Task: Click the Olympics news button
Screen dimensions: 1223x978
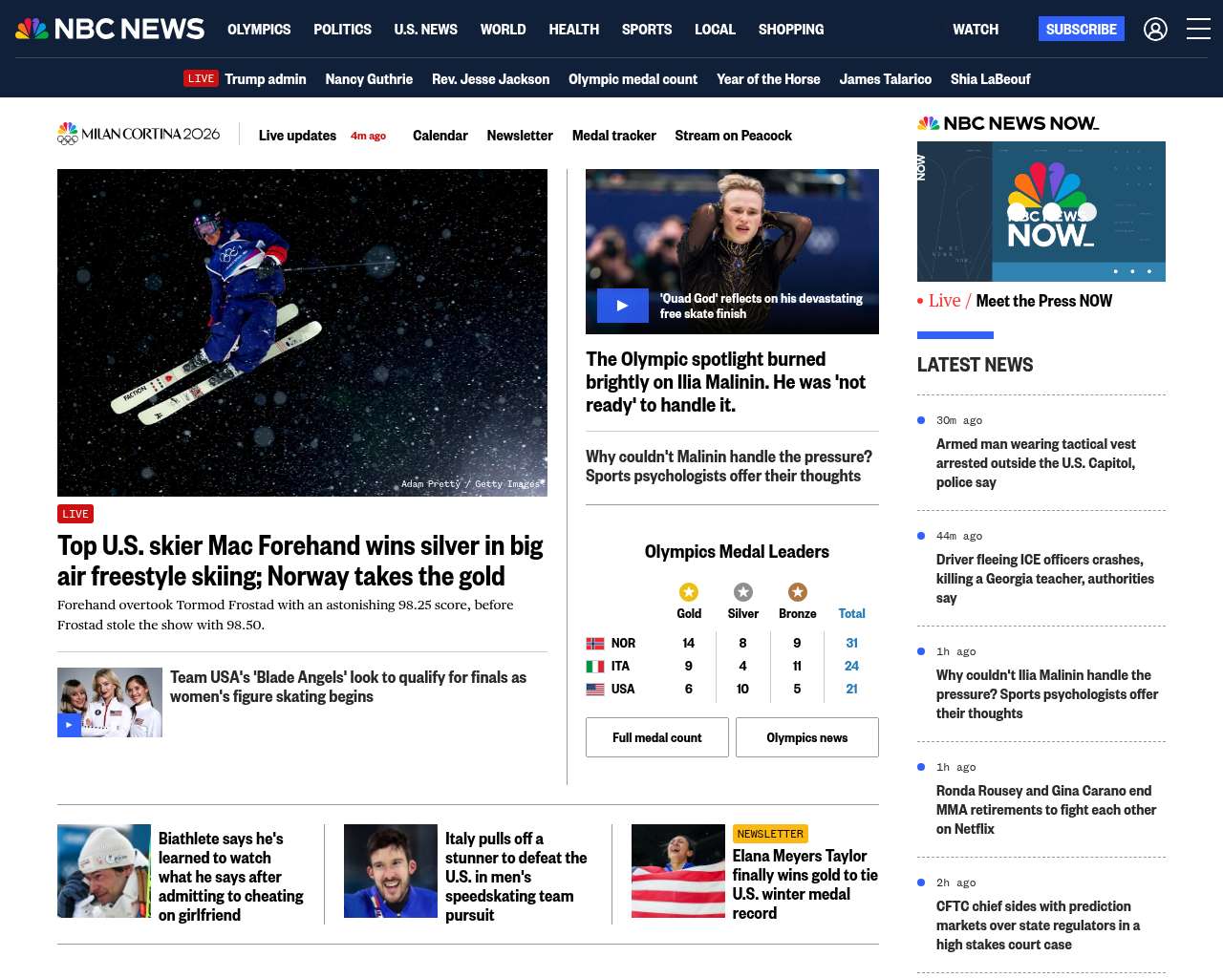Action: pyautogui.click(x=806, y=737)
